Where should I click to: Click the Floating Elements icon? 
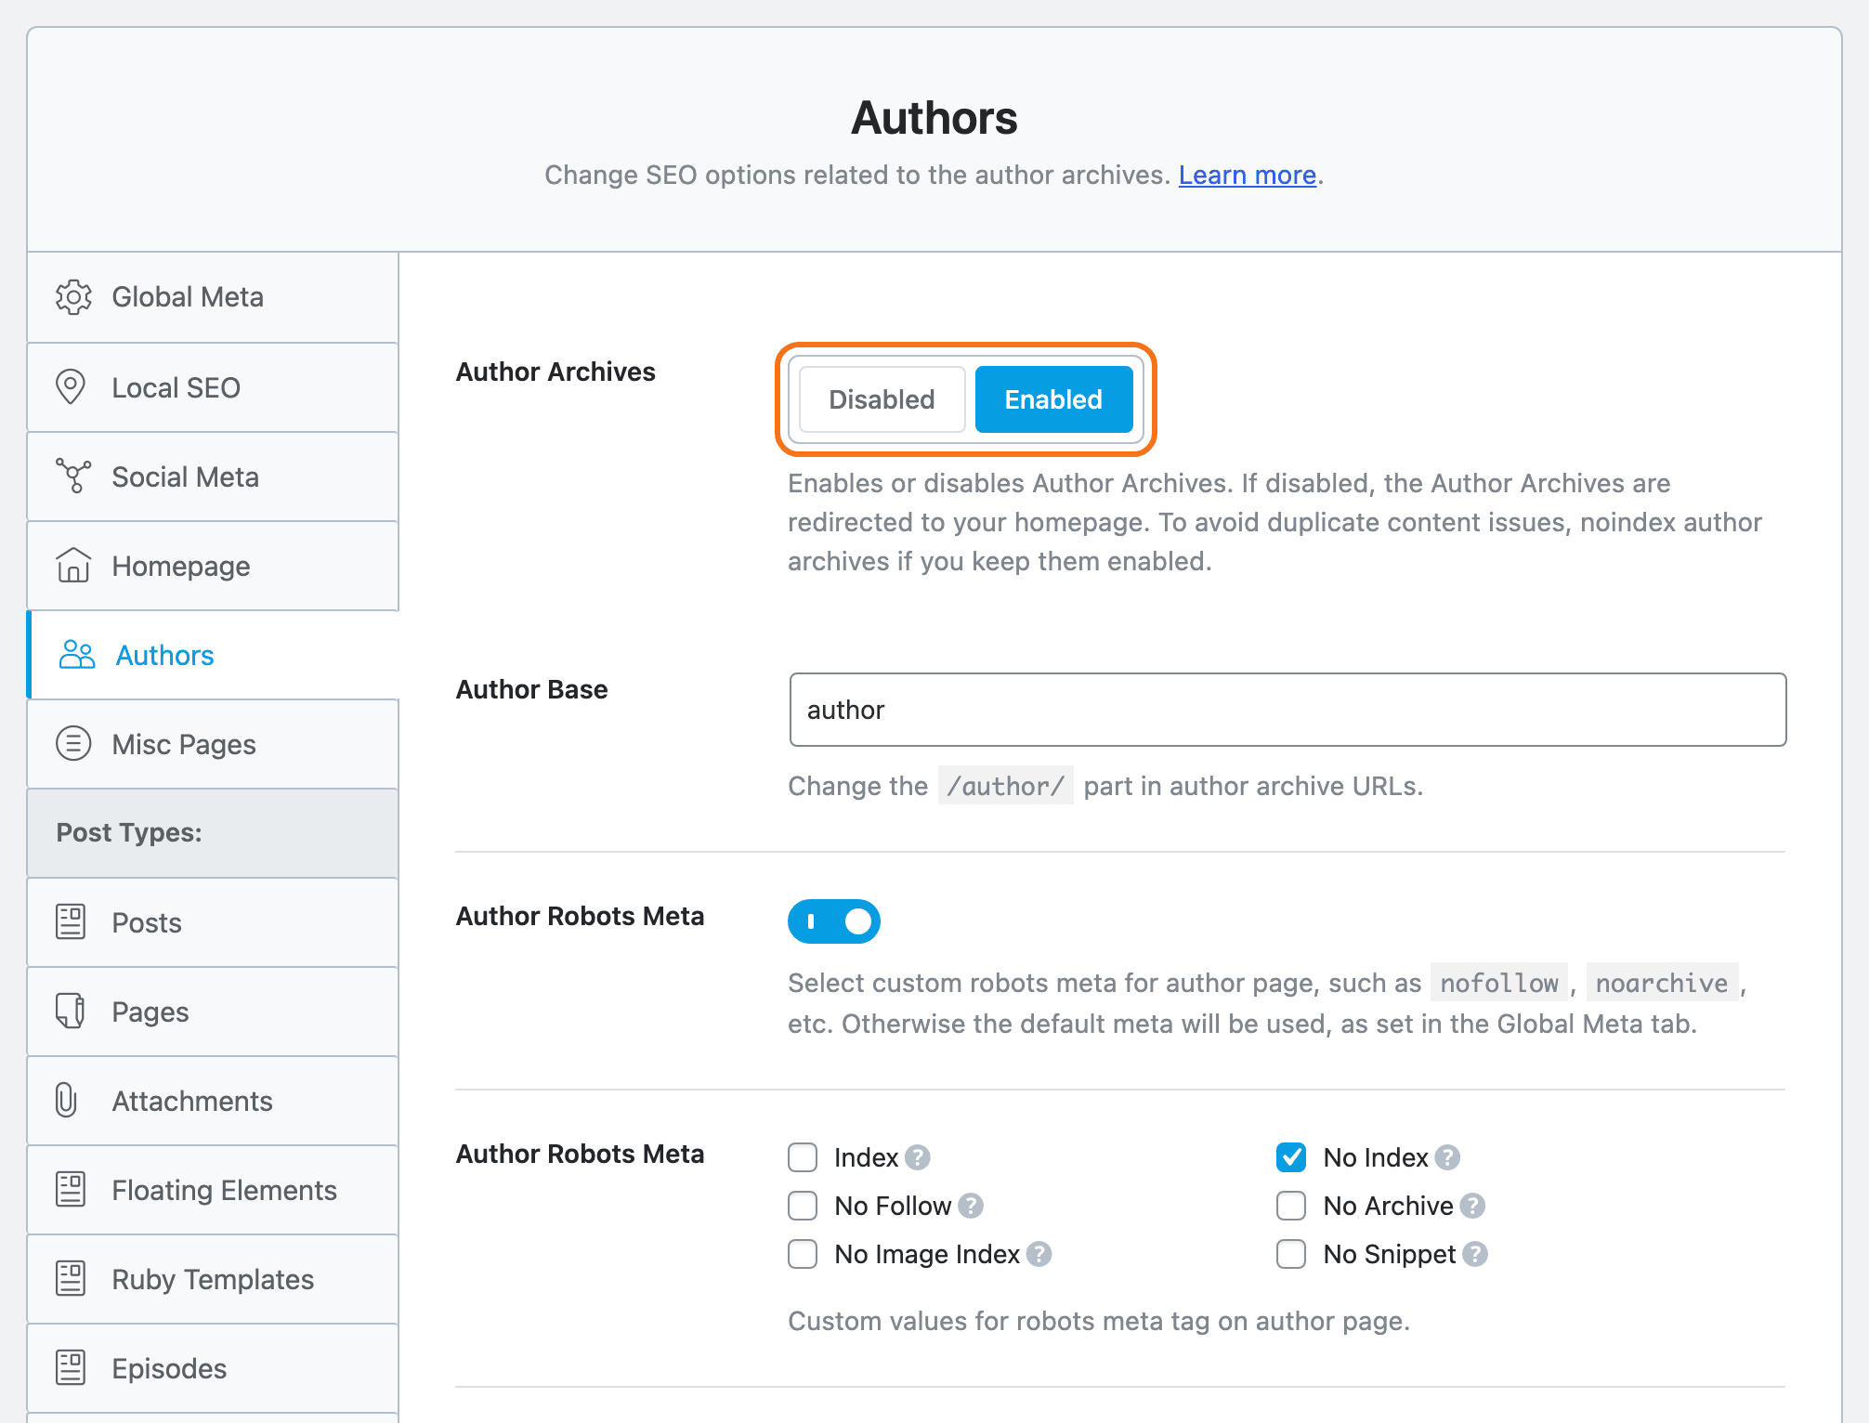pos(71,1189)
